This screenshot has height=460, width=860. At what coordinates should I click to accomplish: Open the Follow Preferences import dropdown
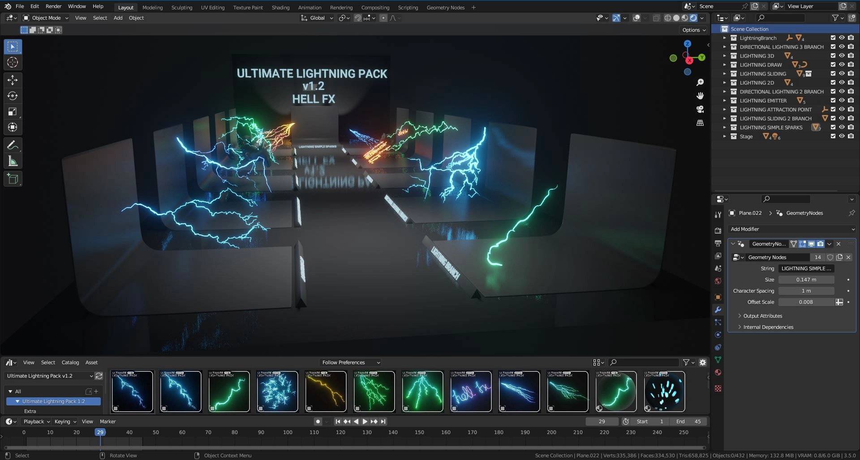point(351,362)
